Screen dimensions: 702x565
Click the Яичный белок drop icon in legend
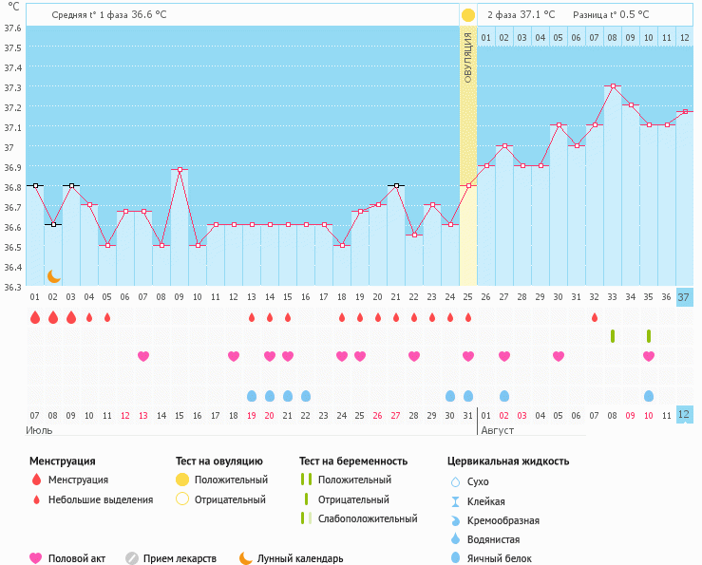456,558
